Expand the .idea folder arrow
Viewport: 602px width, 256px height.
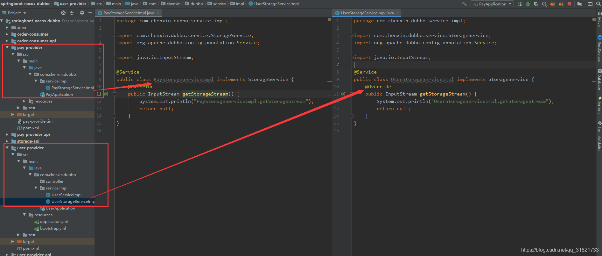[7, 27]
